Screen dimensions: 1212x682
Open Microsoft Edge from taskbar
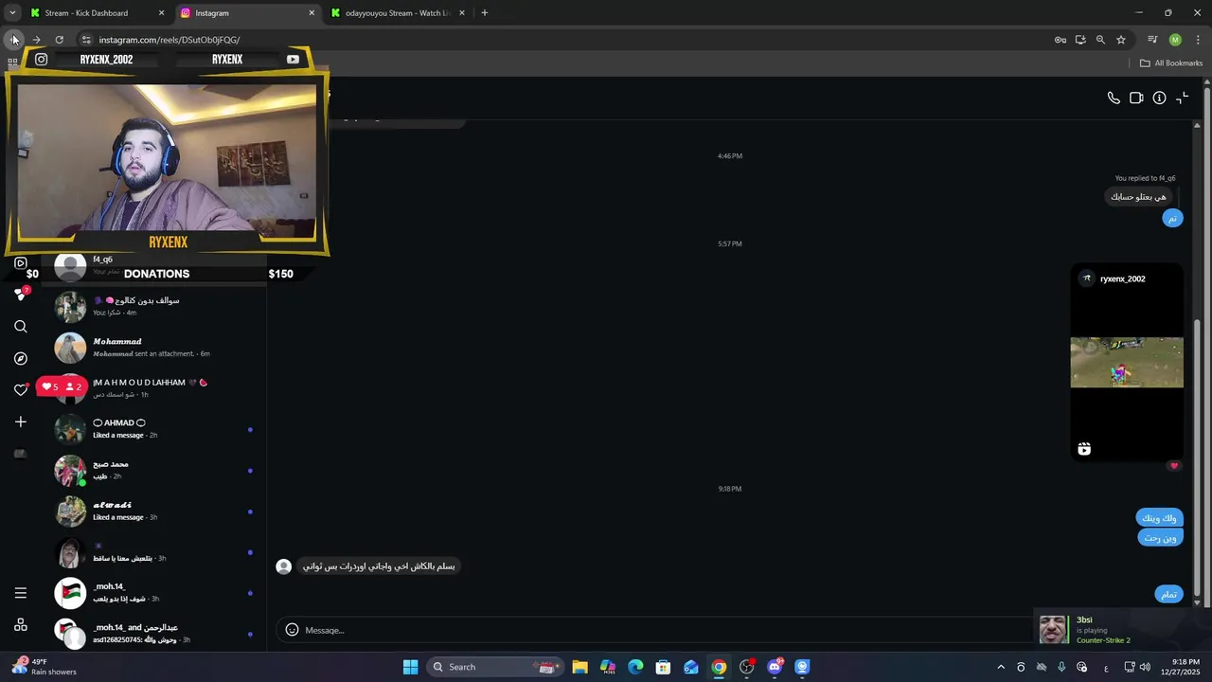tap(635, 667)
